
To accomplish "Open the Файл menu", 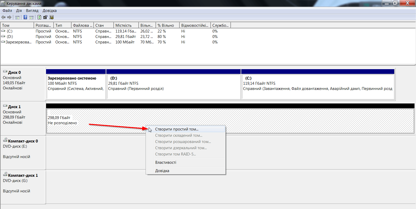I will point(7,11).
